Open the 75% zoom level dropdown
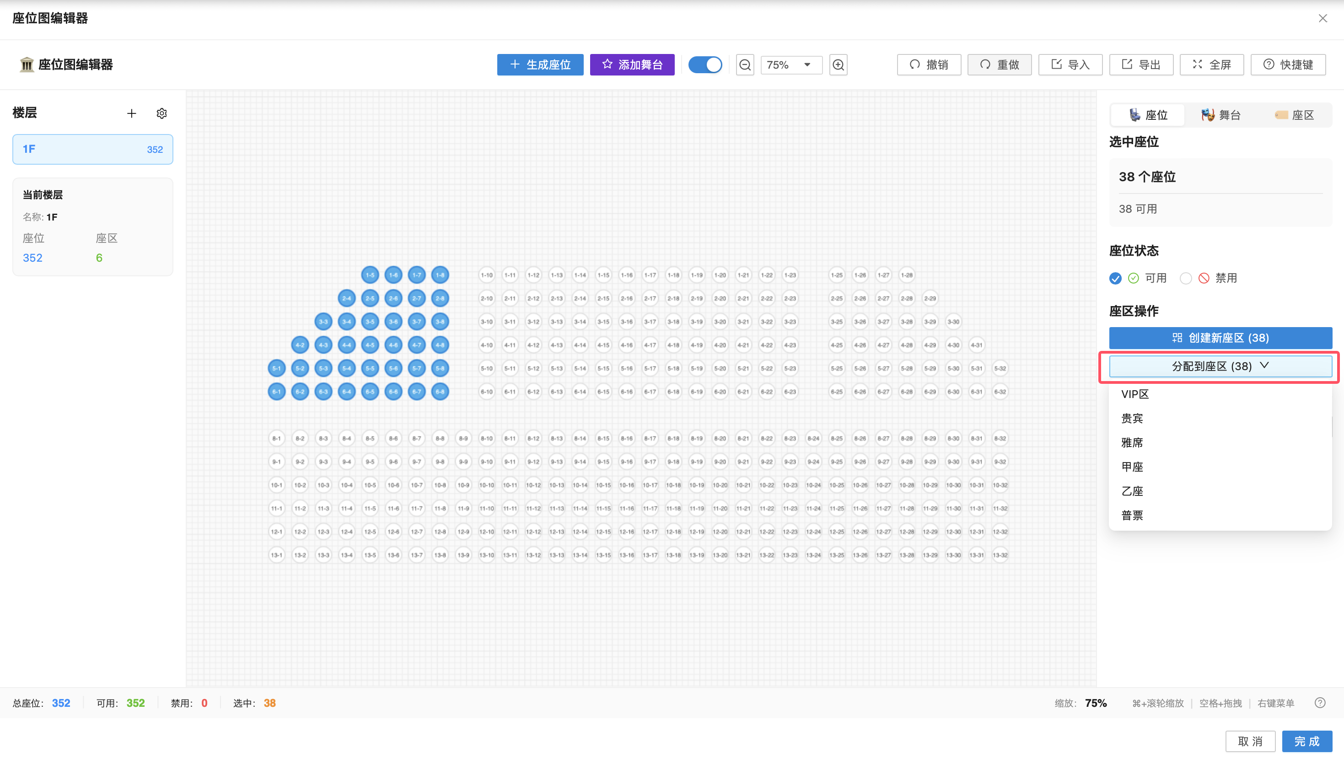 point(791,65)
